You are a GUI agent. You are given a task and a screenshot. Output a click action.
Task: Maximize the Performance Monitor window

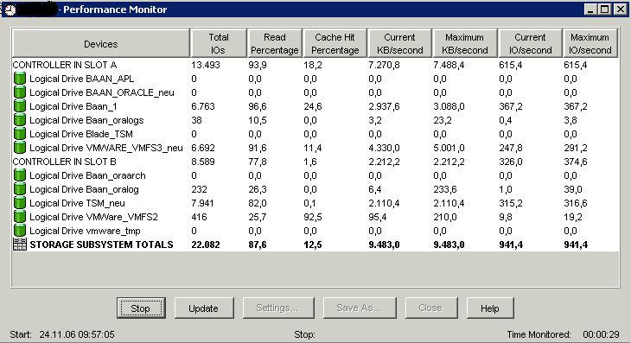click(x=604, y=10)
